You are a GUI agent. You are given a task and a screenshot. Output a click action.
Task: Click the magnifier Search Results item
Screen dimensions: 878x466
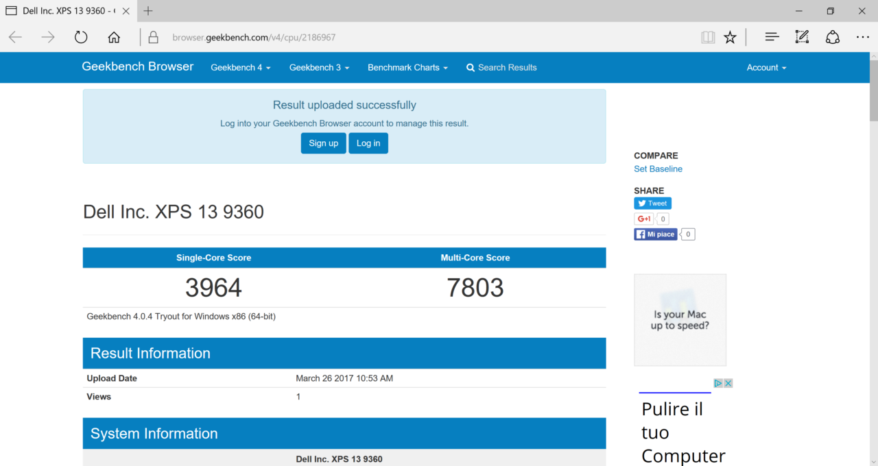point(501,67)
